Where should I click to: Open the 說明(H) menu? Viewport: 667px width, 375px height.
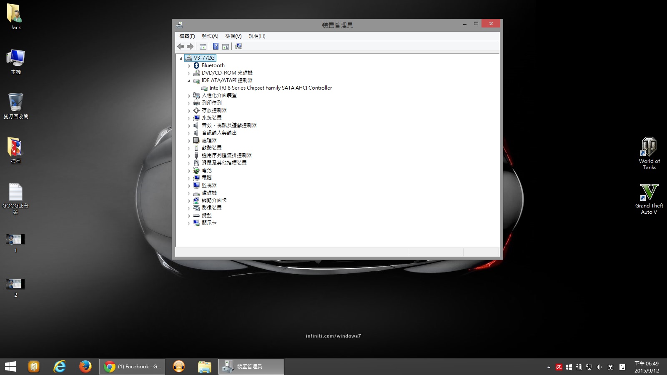click(x=257, y=36)
